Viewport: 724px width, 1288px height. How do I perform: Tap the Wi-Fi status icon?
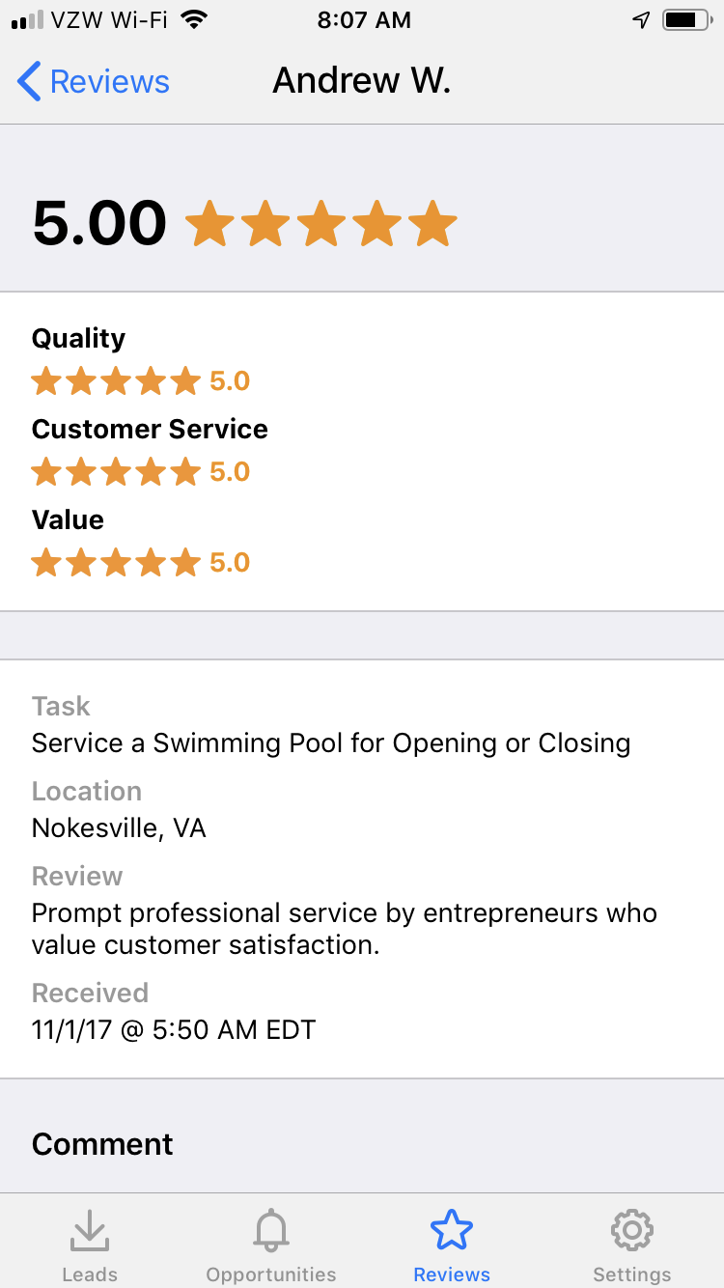click(x=194, y=20)
